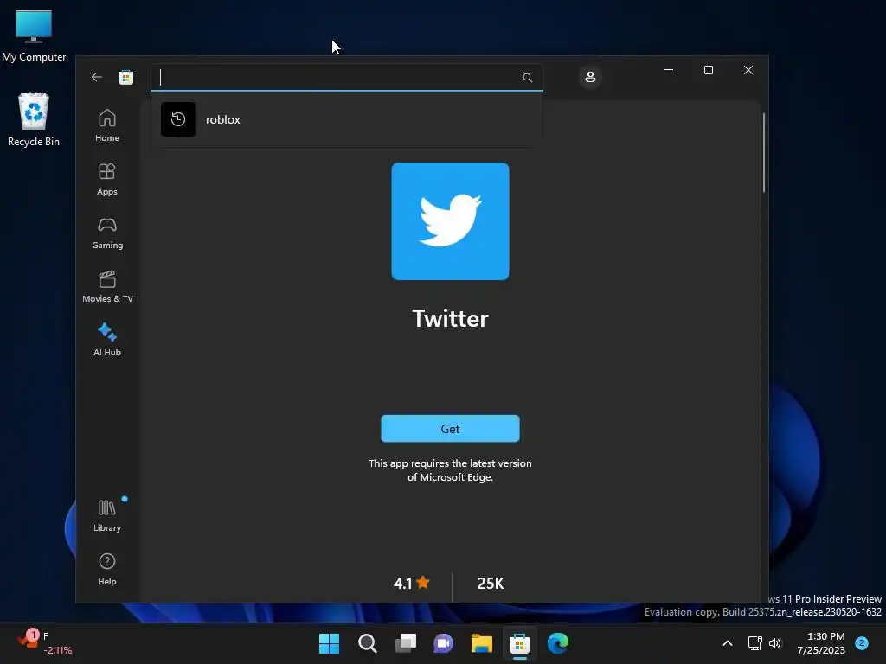The height and width of the screenshot is (664, 886).
Task: Select the 'roblox' recent search suggestion
Action: coord(346,119)
